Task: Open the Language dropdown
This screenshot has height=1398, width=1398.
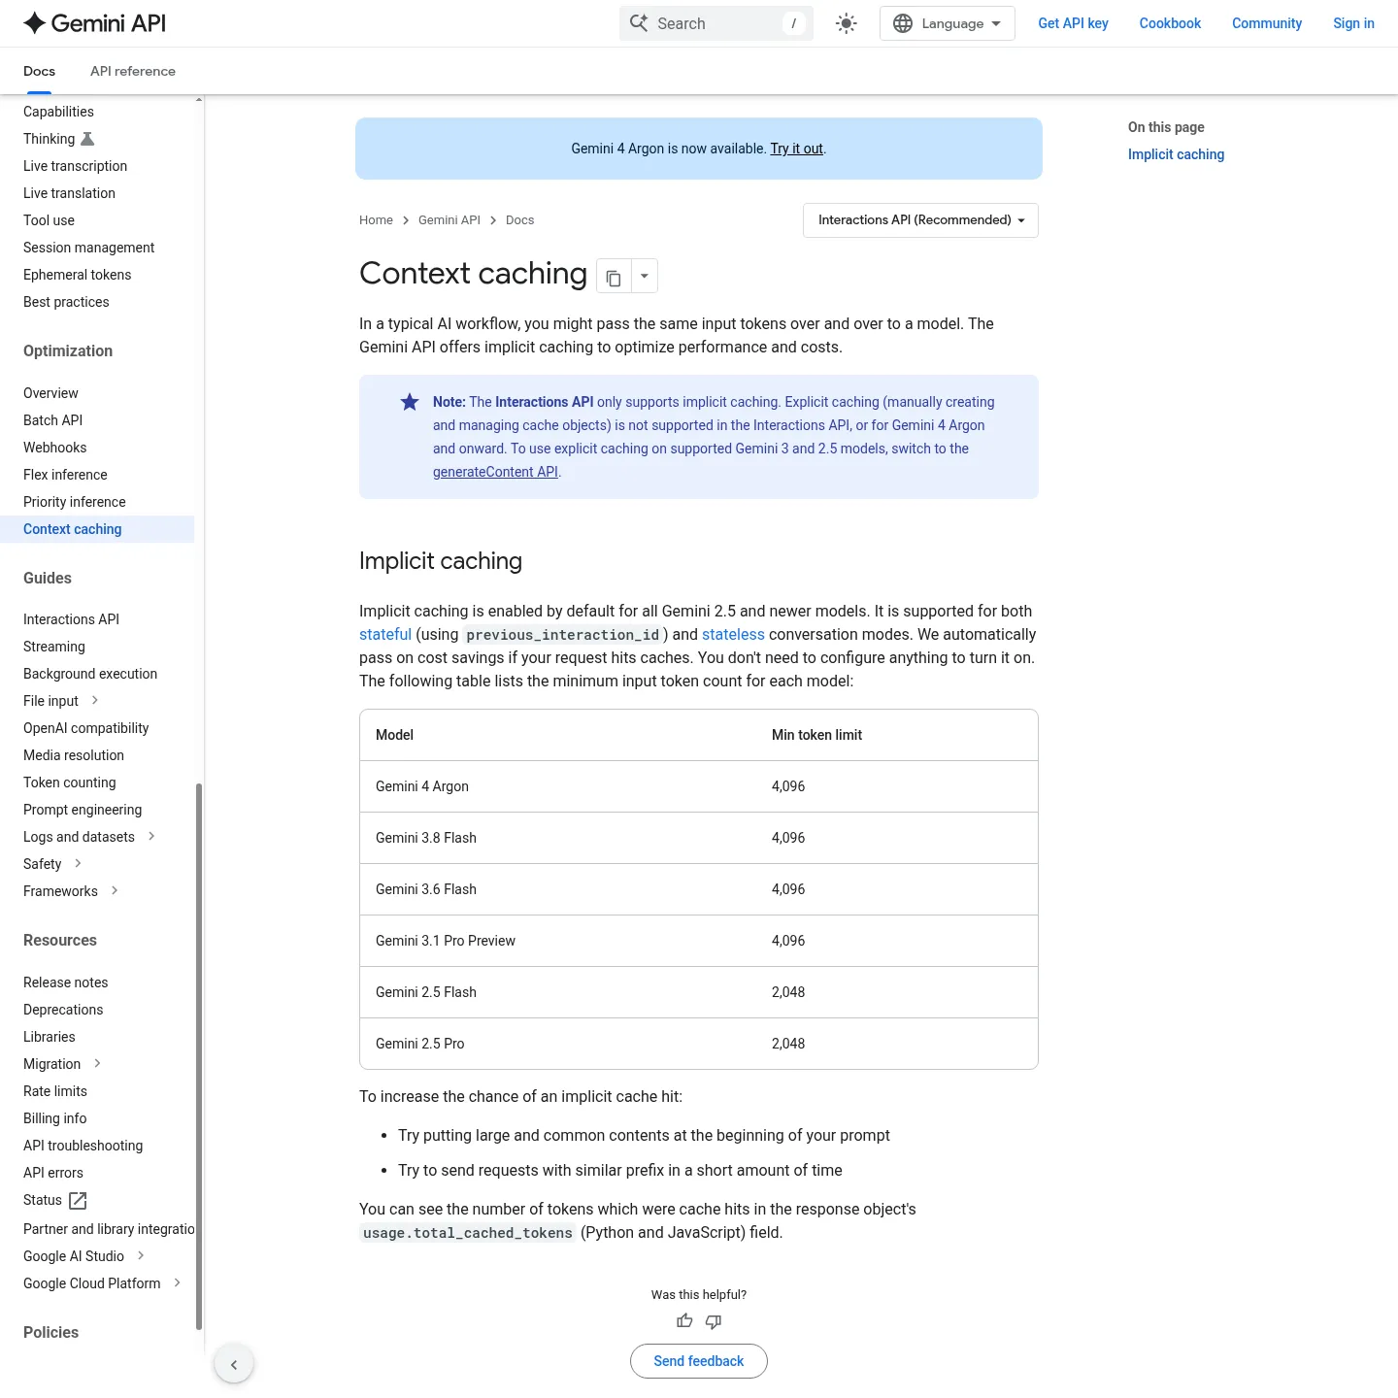Action: click(948, 23)
